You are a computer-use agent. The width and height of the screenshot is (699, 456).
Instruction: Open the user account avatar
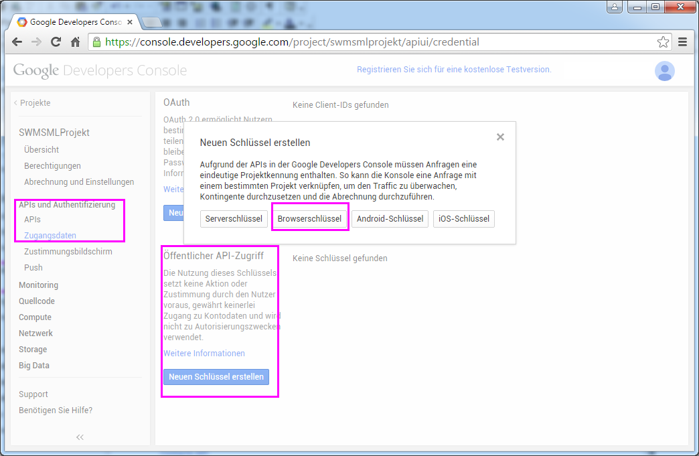664,71
